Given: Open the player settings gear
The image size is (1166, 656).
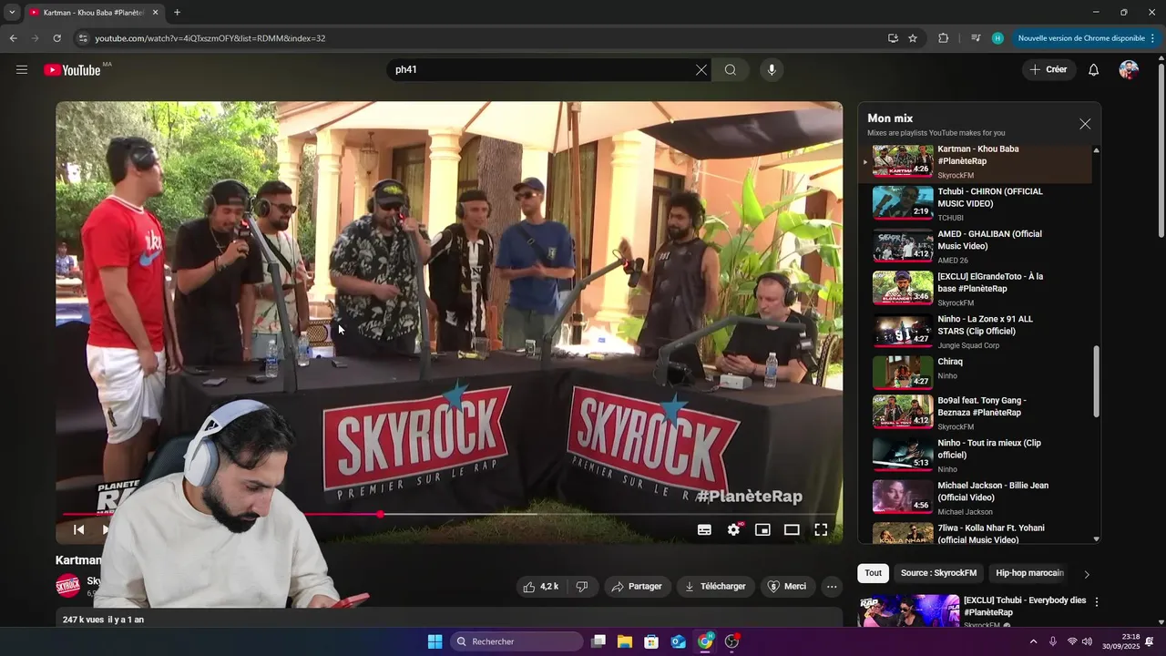Looking at the screenshot, I should (x=733, y=529).
